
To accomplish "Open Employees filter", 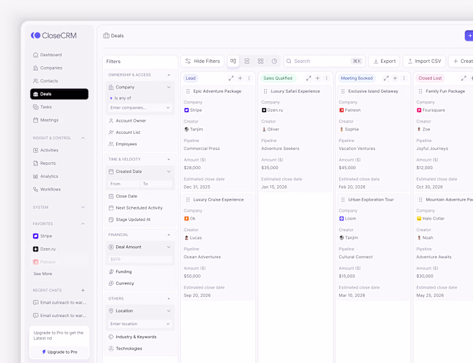I will click(x=141, y=144).
